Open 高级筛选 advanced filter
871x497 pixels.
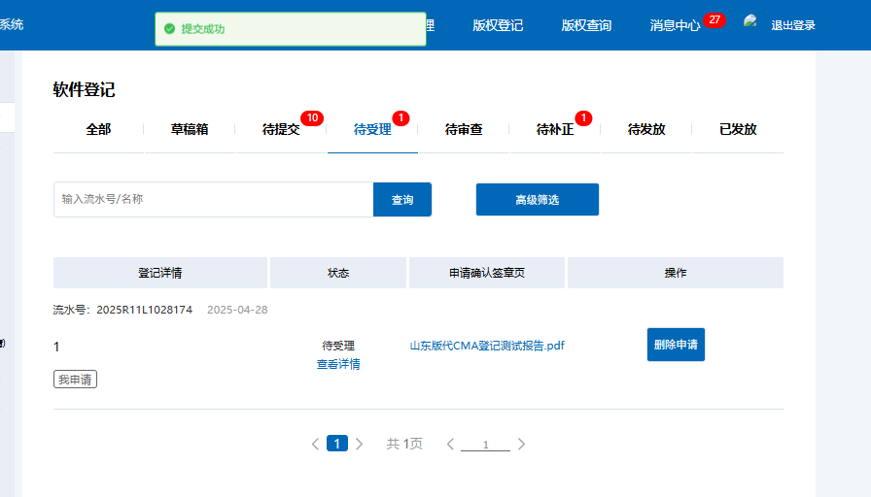(x=538, y=200)
